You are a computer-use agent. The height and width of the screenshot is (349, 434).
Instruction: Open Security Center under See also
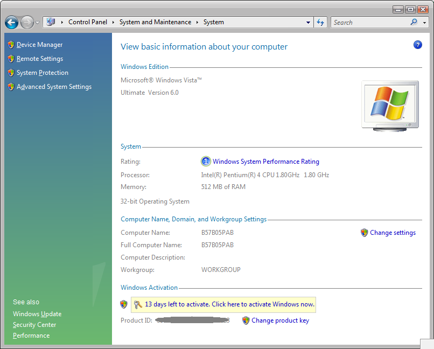coord(34,325)
